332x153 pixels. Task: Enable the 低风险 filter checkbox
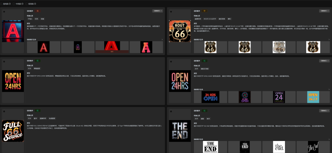tap(26, 4)
